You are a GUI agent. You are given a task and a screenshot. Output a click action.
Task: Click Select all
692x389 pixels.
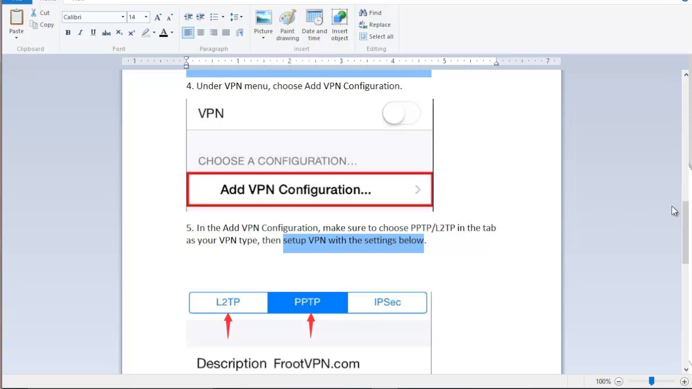(376, 36)
